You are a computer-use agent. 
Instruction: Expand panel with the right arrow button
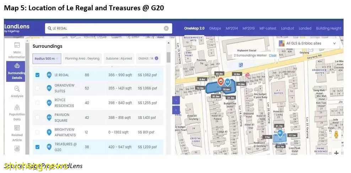click(176, 100)
